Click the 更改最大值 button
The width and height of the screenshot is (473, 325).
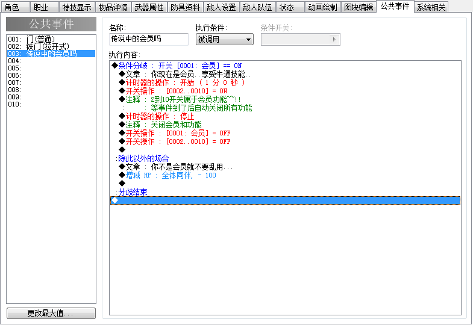pos(51,313)
